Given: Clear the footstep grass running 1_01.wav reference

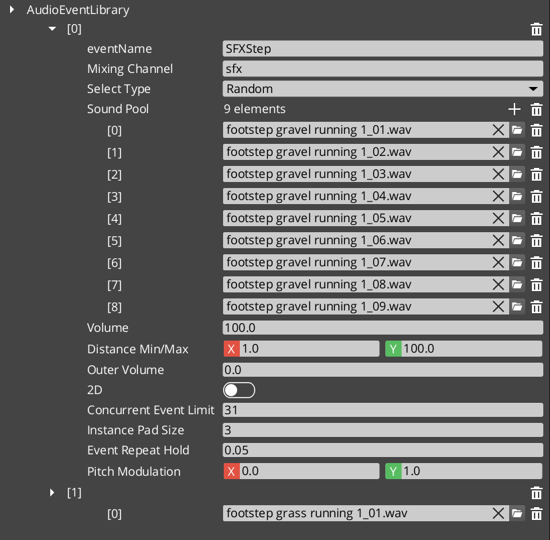Looking at the screenshot, I should pos(498,513).
